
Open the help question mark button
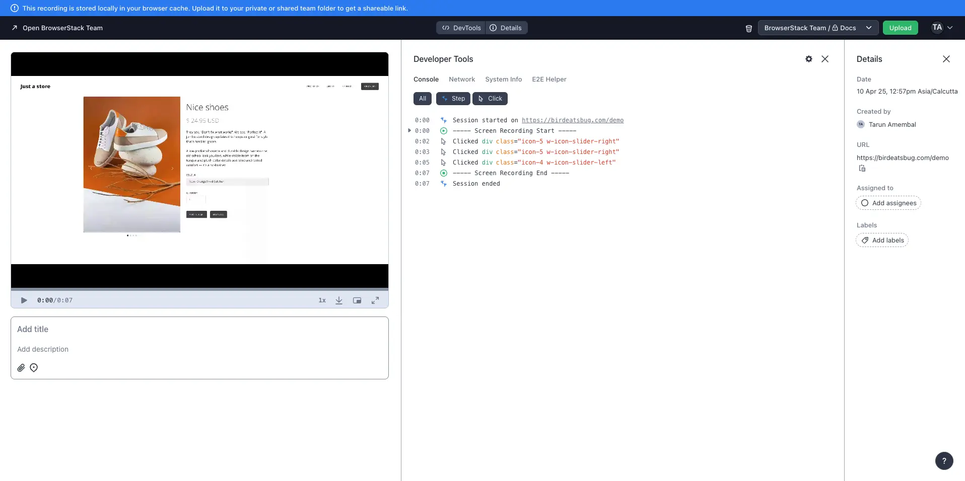click(x=944, y=460)
